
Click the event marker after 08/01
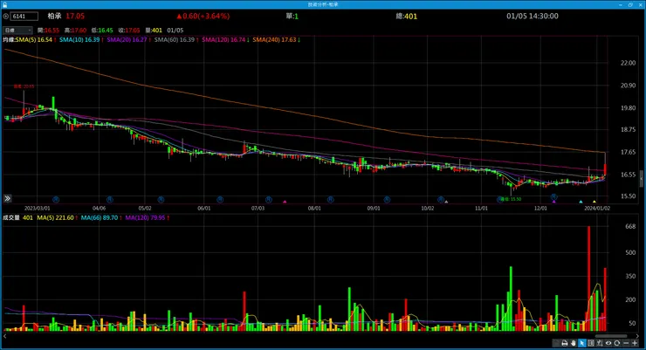pos(330,200)
